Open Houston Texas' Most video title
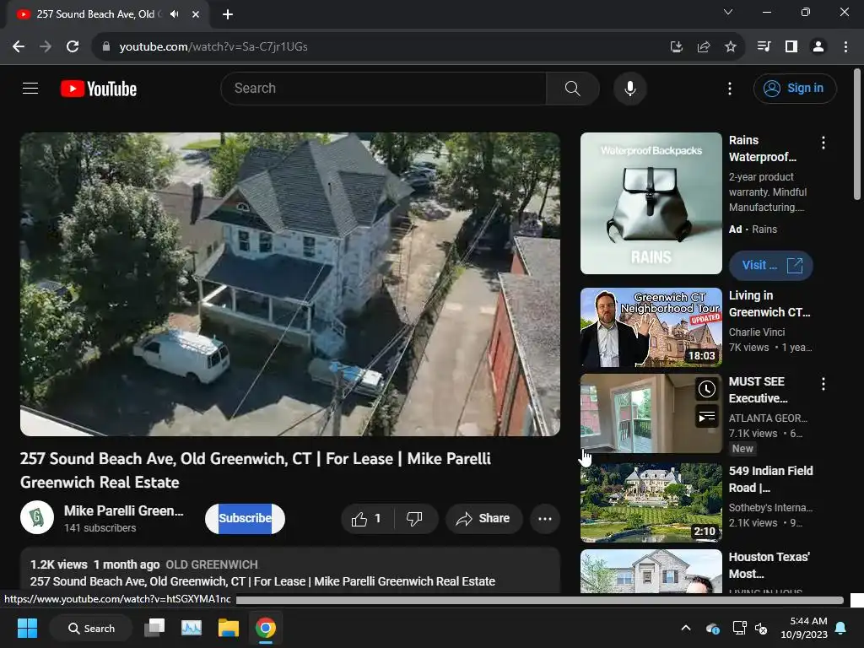Image resolution: width=864 pixels, height=648 pixels. pyautogui.click(x=769, y=565)
